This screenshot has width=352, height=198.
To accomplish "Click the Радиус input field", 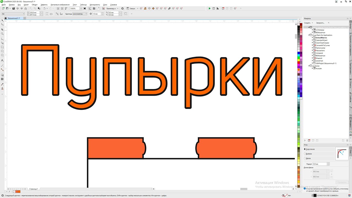I will pyautogui.click(x=320, y=164).
